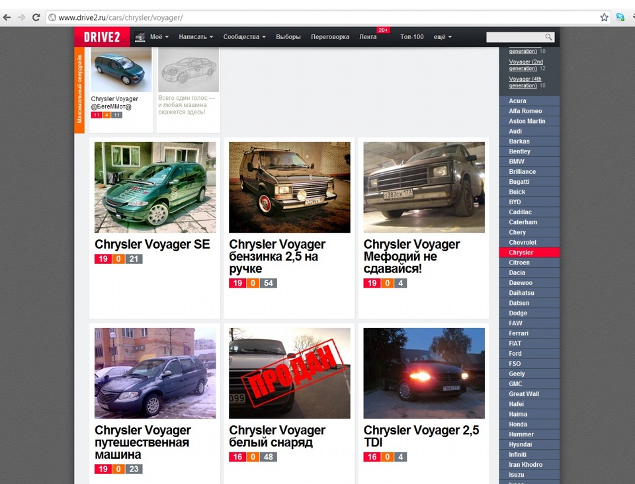Select Audi in the brand list

click(529, 131)
